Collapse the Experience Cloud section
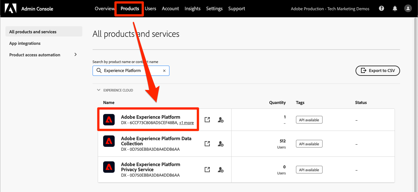The height and width of the screenshot is (192, 418). pos(99,90)
